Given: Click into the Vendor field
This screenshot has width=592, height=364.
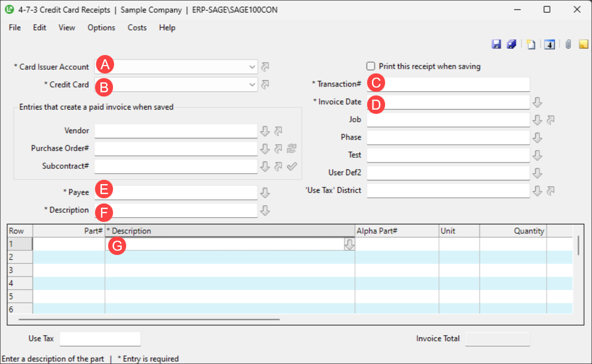Looking at the screenshot, I should coord(176,131).
